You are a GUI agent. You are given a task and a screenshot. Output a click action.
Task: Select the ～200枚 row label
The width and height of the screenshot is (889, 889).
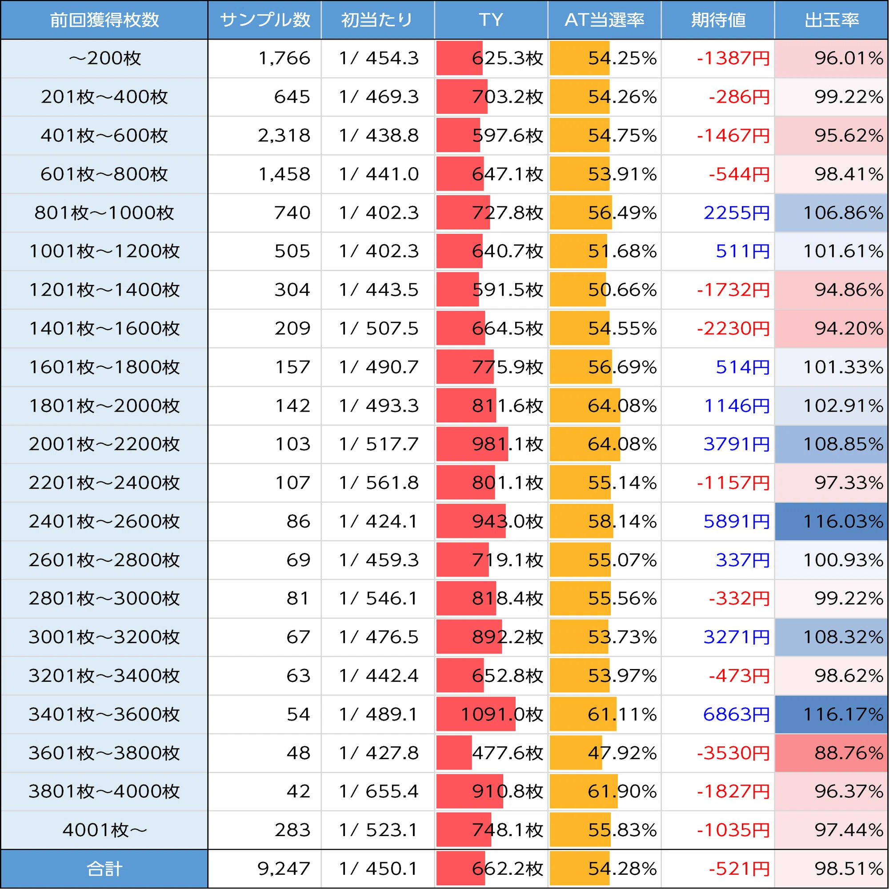pos(104,58)
